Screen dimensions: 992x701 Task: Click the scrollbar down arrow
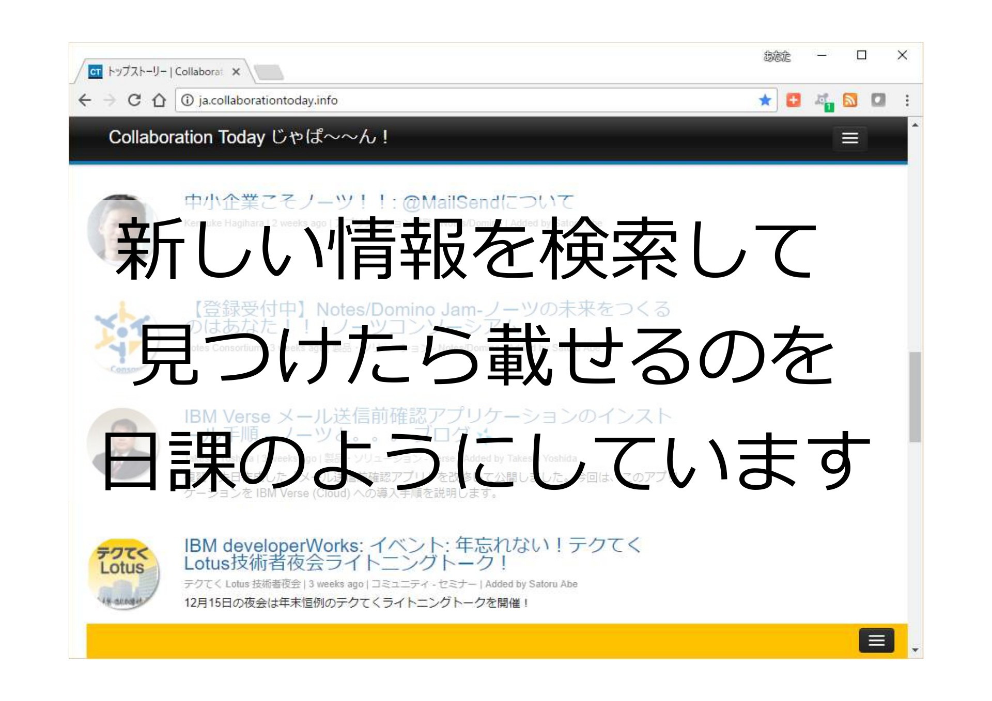tap(915, 650)
